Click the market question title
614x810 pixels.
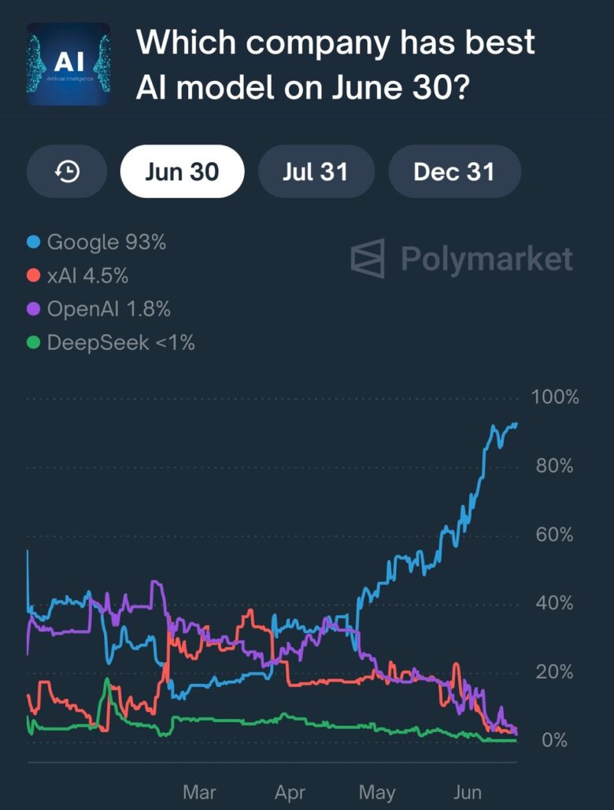pos(335,64)
